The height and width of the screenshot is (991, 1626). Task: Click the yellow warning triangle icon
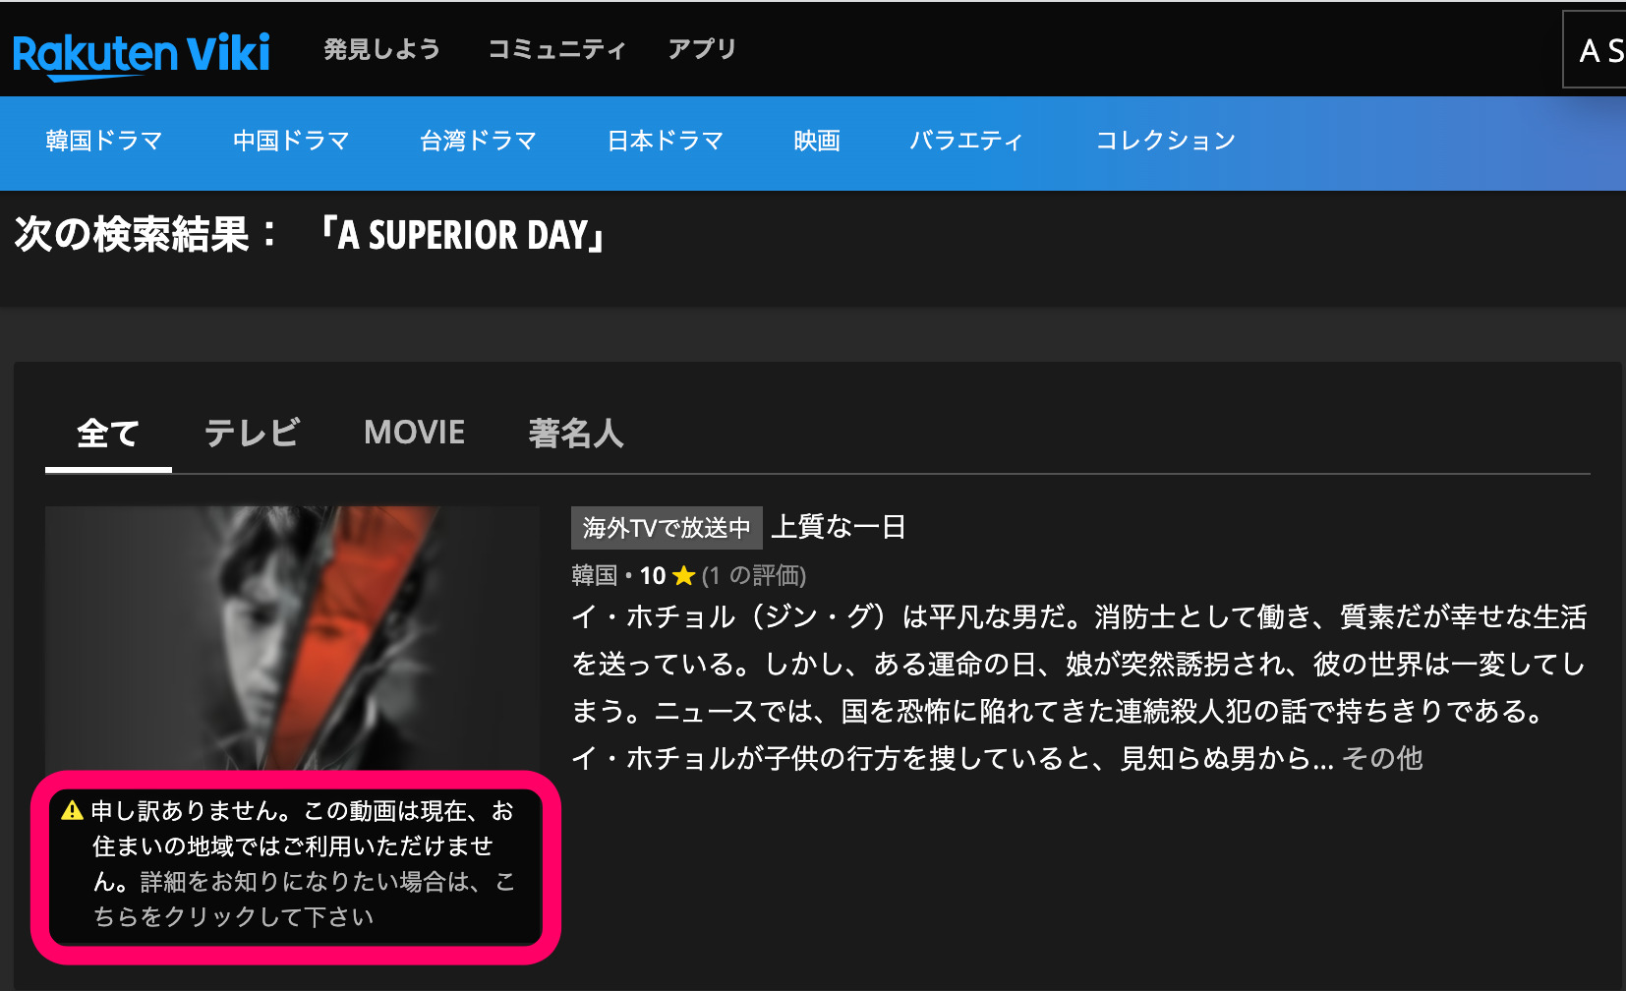click(x=72, y=811)
